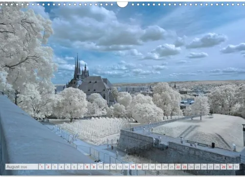Click the calendar hanging notch at top
The width and height of the screenshot is (245, 177).
(122, 4)
